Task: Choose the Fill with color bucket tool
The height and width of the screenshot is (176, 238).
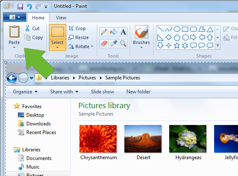Action: (x=113, y=32)
